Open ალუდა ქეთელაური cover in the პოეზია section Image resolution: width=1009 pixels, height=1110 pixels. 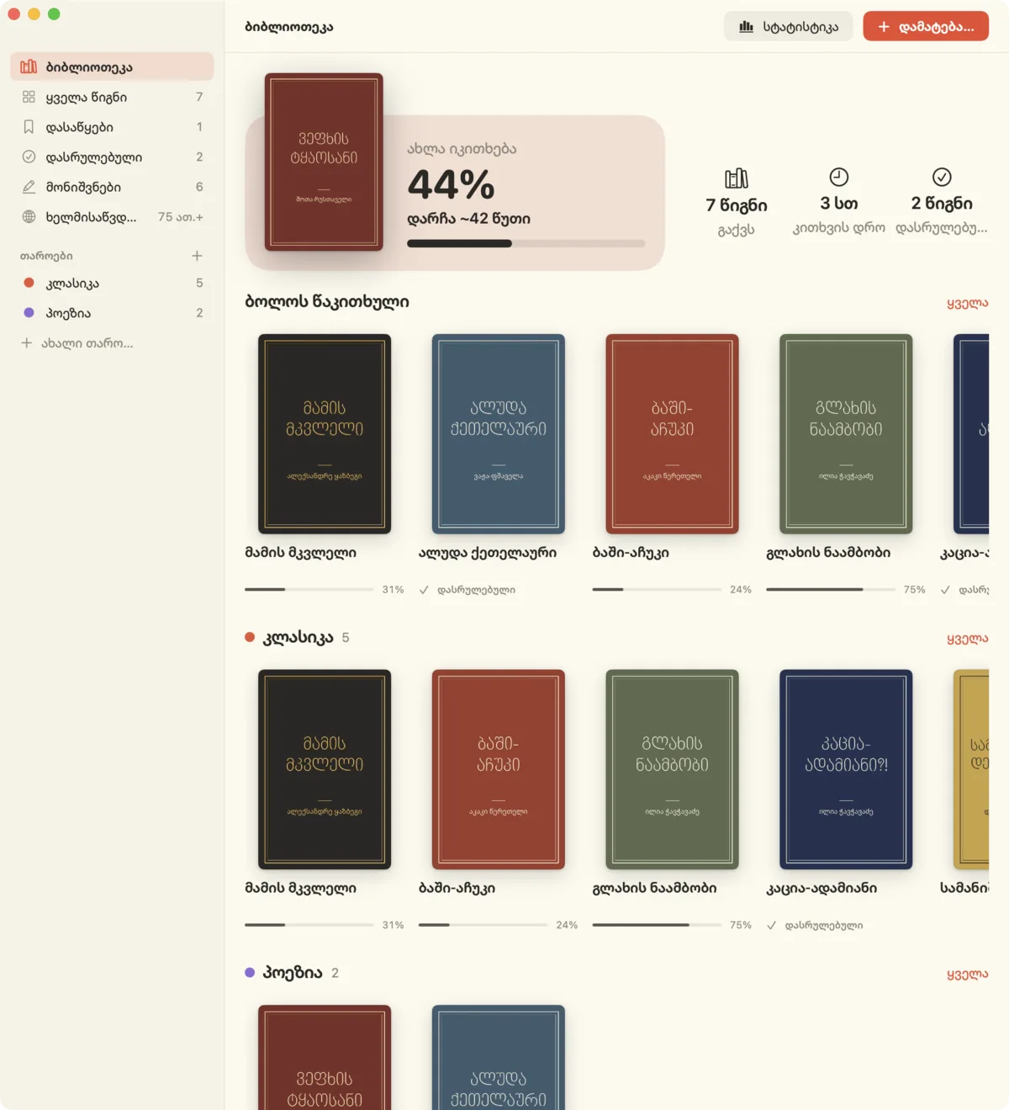click(498, 1058)
